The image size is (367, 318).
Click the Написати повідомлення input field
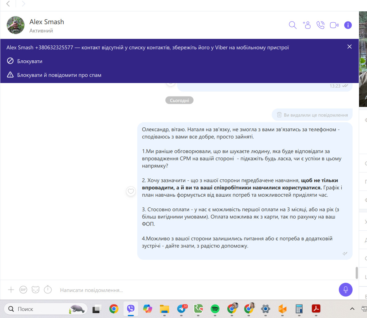[x=197, y=290]
